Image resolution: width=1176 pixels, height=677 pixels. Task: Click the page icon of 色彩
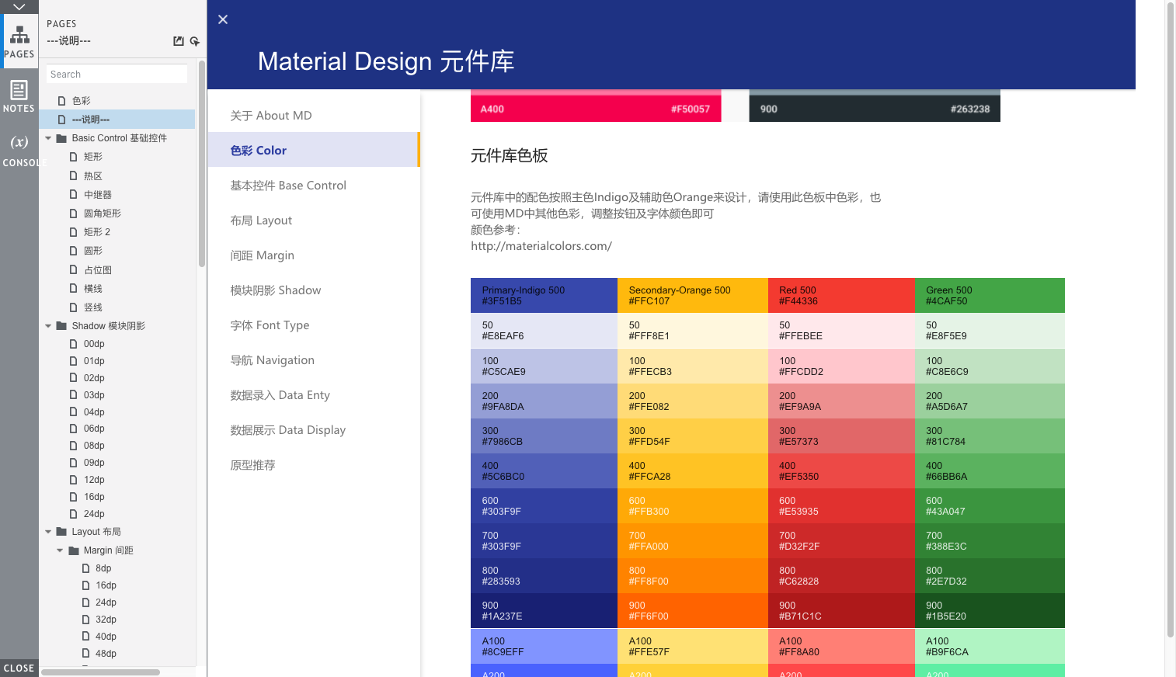(x=62, y=101)
